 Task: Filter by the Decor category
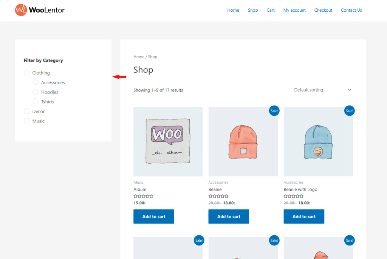(26, 111)
